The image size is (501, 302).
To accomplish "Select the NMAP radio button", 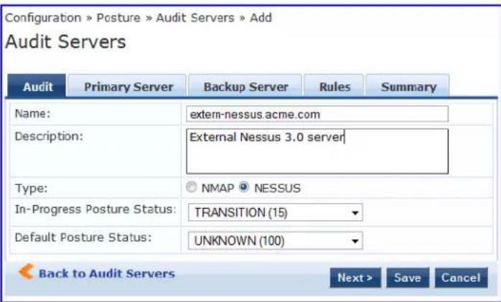I will [x=192, y=187].
